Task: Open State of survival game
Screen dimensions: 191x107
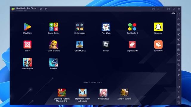Action: coord(124,92)
